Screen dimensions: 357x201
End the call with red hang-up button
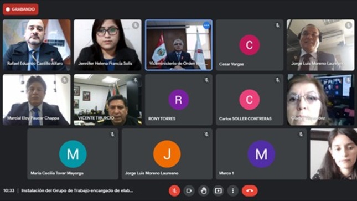point(250,190)
